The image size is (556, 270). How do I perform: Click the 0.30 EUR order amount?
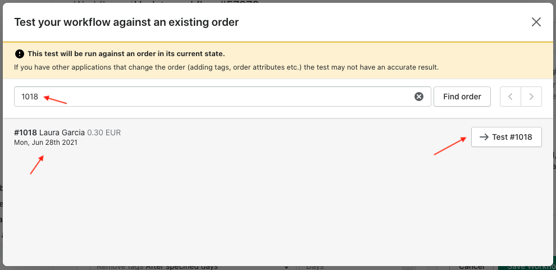104,133
